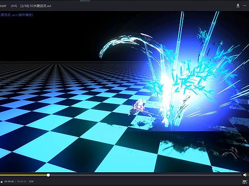Screen dimensions: 249x186
Task: Click the elapsed time 00:00:00 display
Action: coord(9,181)
